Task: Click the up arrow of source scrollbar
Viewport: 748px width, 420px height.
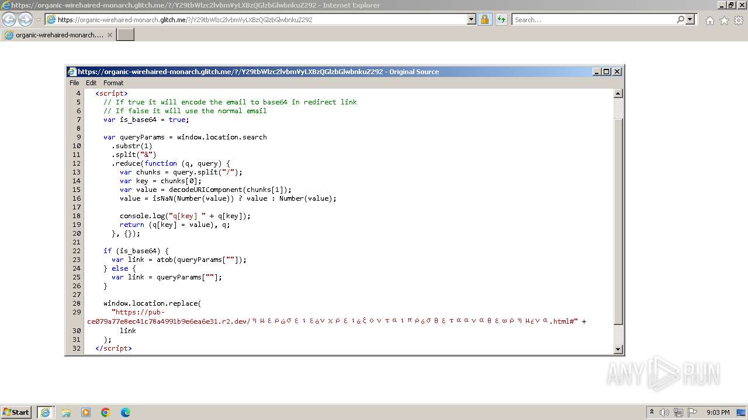Action: (x=618, y=93)
